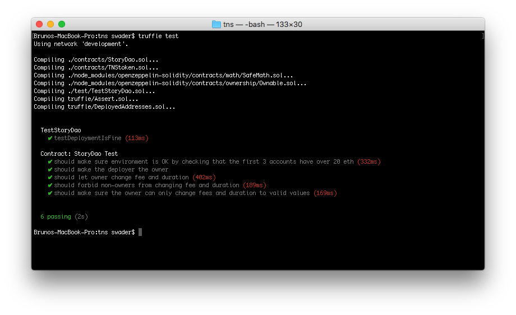Click the '(189ms)' timing value
The width and height of the screenshot is (516, 315).
(x=255, y=185)
